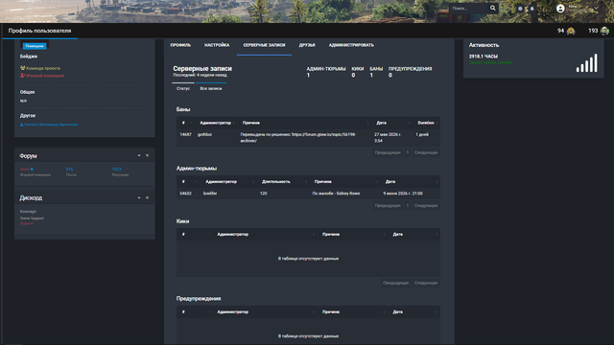Collapse the Дискорд panel with its arrow
614x345 pixels.
click(x=139, y=198)
